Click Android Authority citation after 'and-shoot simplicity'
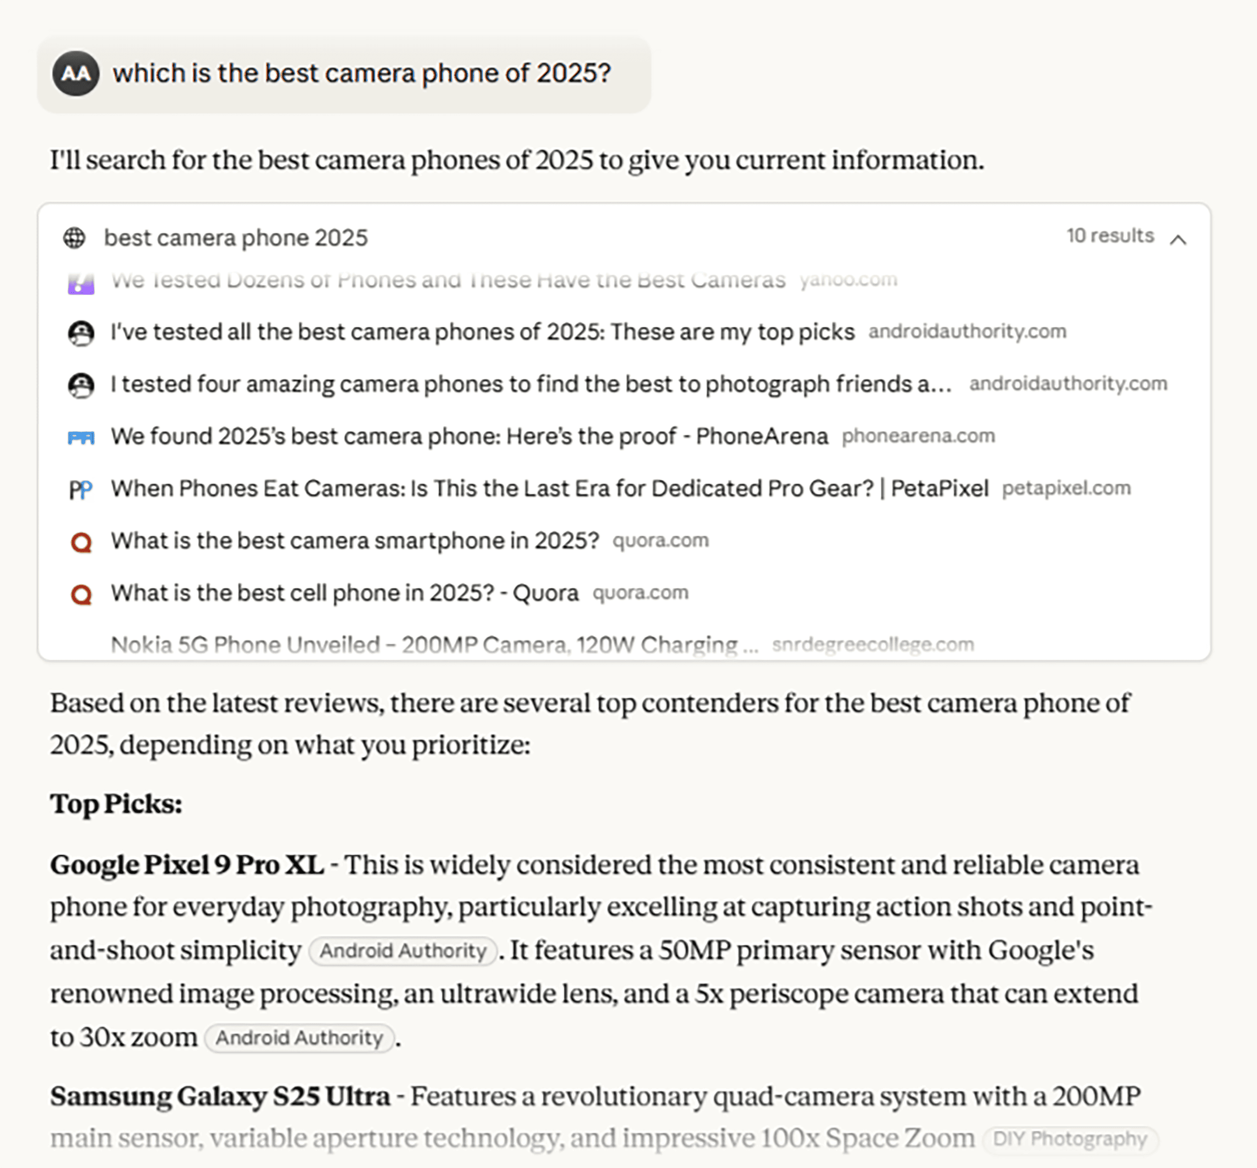The height and width of the screenshot is (1168, 1257). [x=403, y=951]
